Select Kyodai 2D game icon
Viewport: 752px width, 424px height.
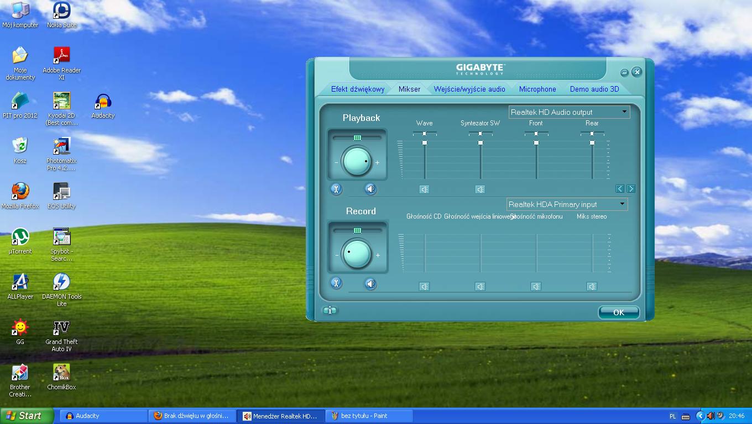coord(61,109)
